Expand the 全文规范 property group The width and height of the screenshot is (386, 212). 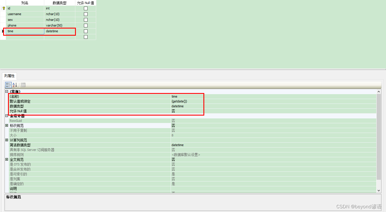point(7,159)
